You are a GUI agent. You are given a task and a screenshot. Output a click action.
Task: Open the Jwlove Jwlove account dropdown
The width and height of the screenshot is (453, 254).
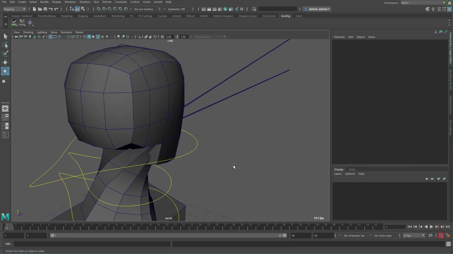coord(317,9)
